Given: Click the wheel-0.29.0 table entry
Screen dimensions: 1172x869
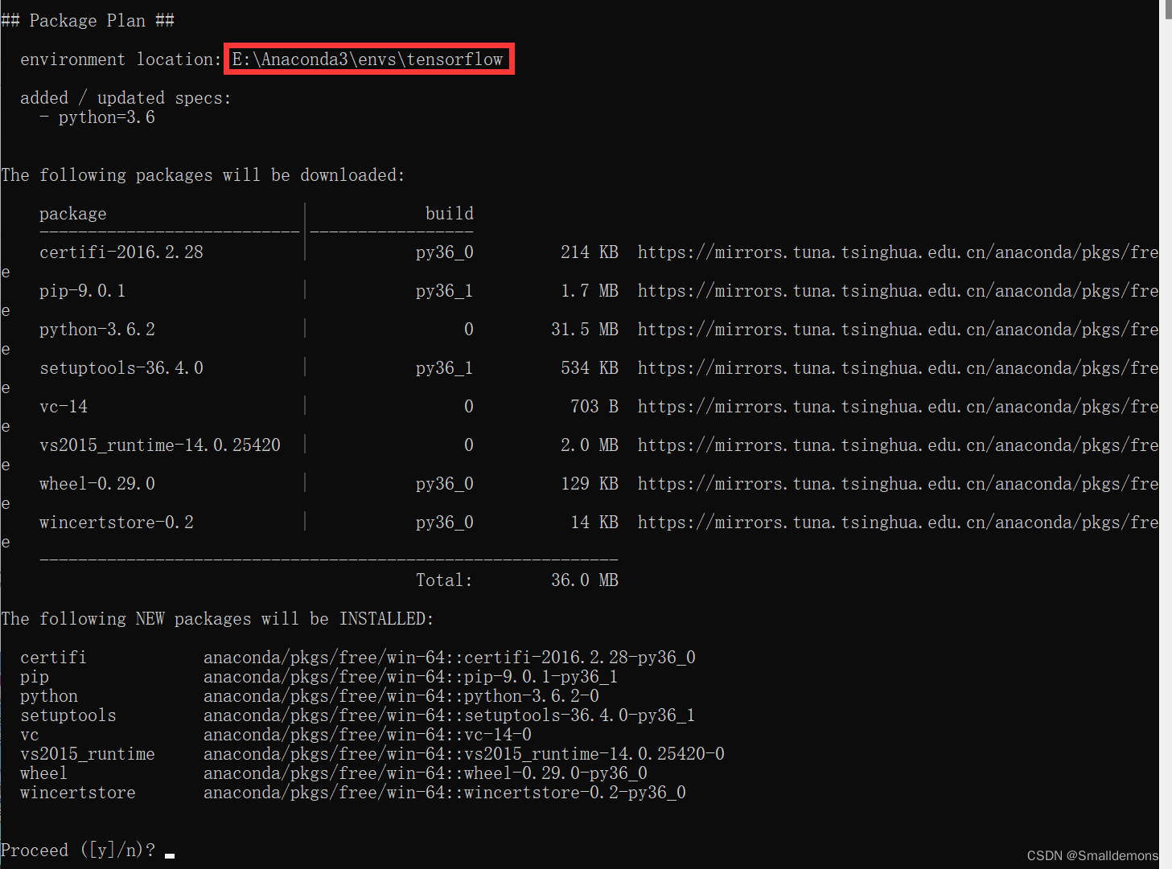Looking at the screenshot, I should (97, 484).
